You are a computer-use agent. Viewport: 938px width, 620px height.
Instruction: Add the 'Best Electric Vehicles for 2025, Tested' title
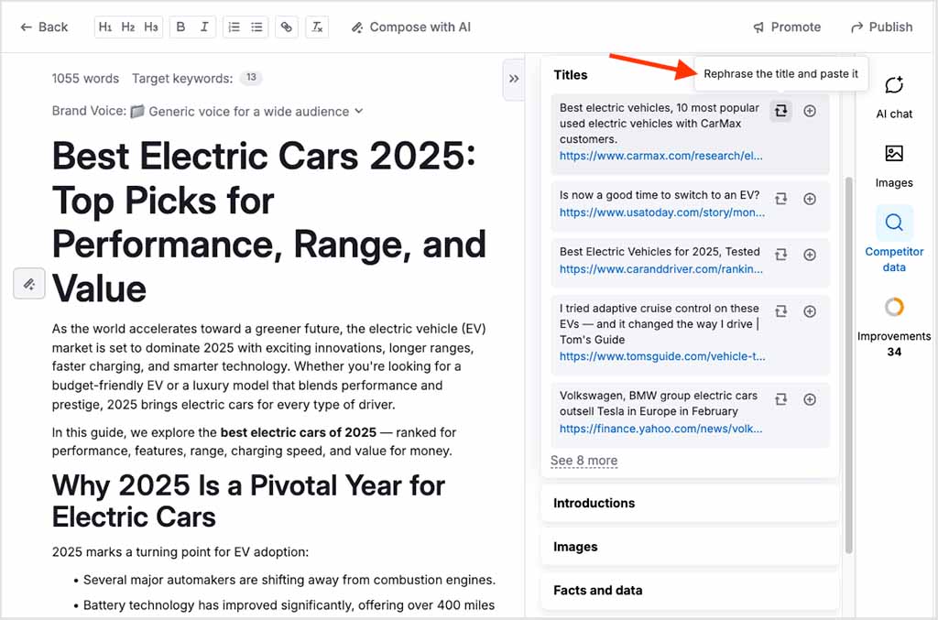click(810, 255)
